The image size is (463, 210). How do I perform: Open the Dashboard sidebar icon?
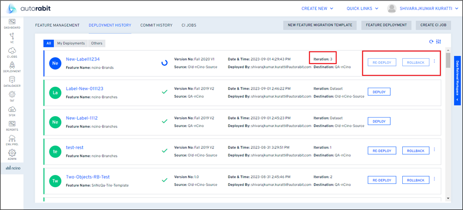(12, 23)
